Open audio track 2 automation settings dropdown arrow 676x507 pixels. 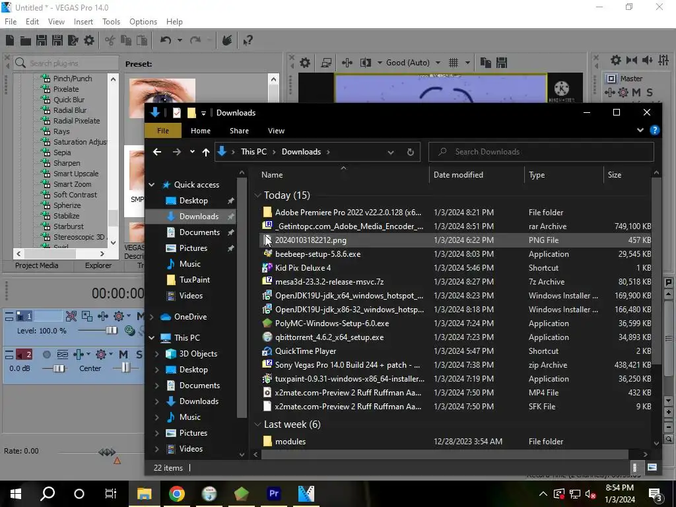coord(110,355)
